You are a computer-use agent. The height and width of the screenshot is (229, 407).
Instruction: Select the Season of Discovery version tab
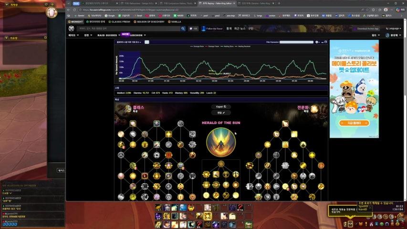(x=149, y=22)
